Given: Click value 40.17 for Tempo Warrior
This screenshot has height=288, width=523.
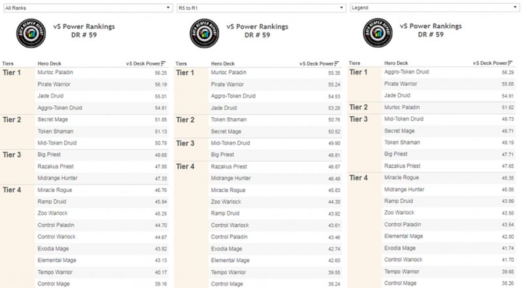Looking at the screenshot, I should (x=161, y=272).
